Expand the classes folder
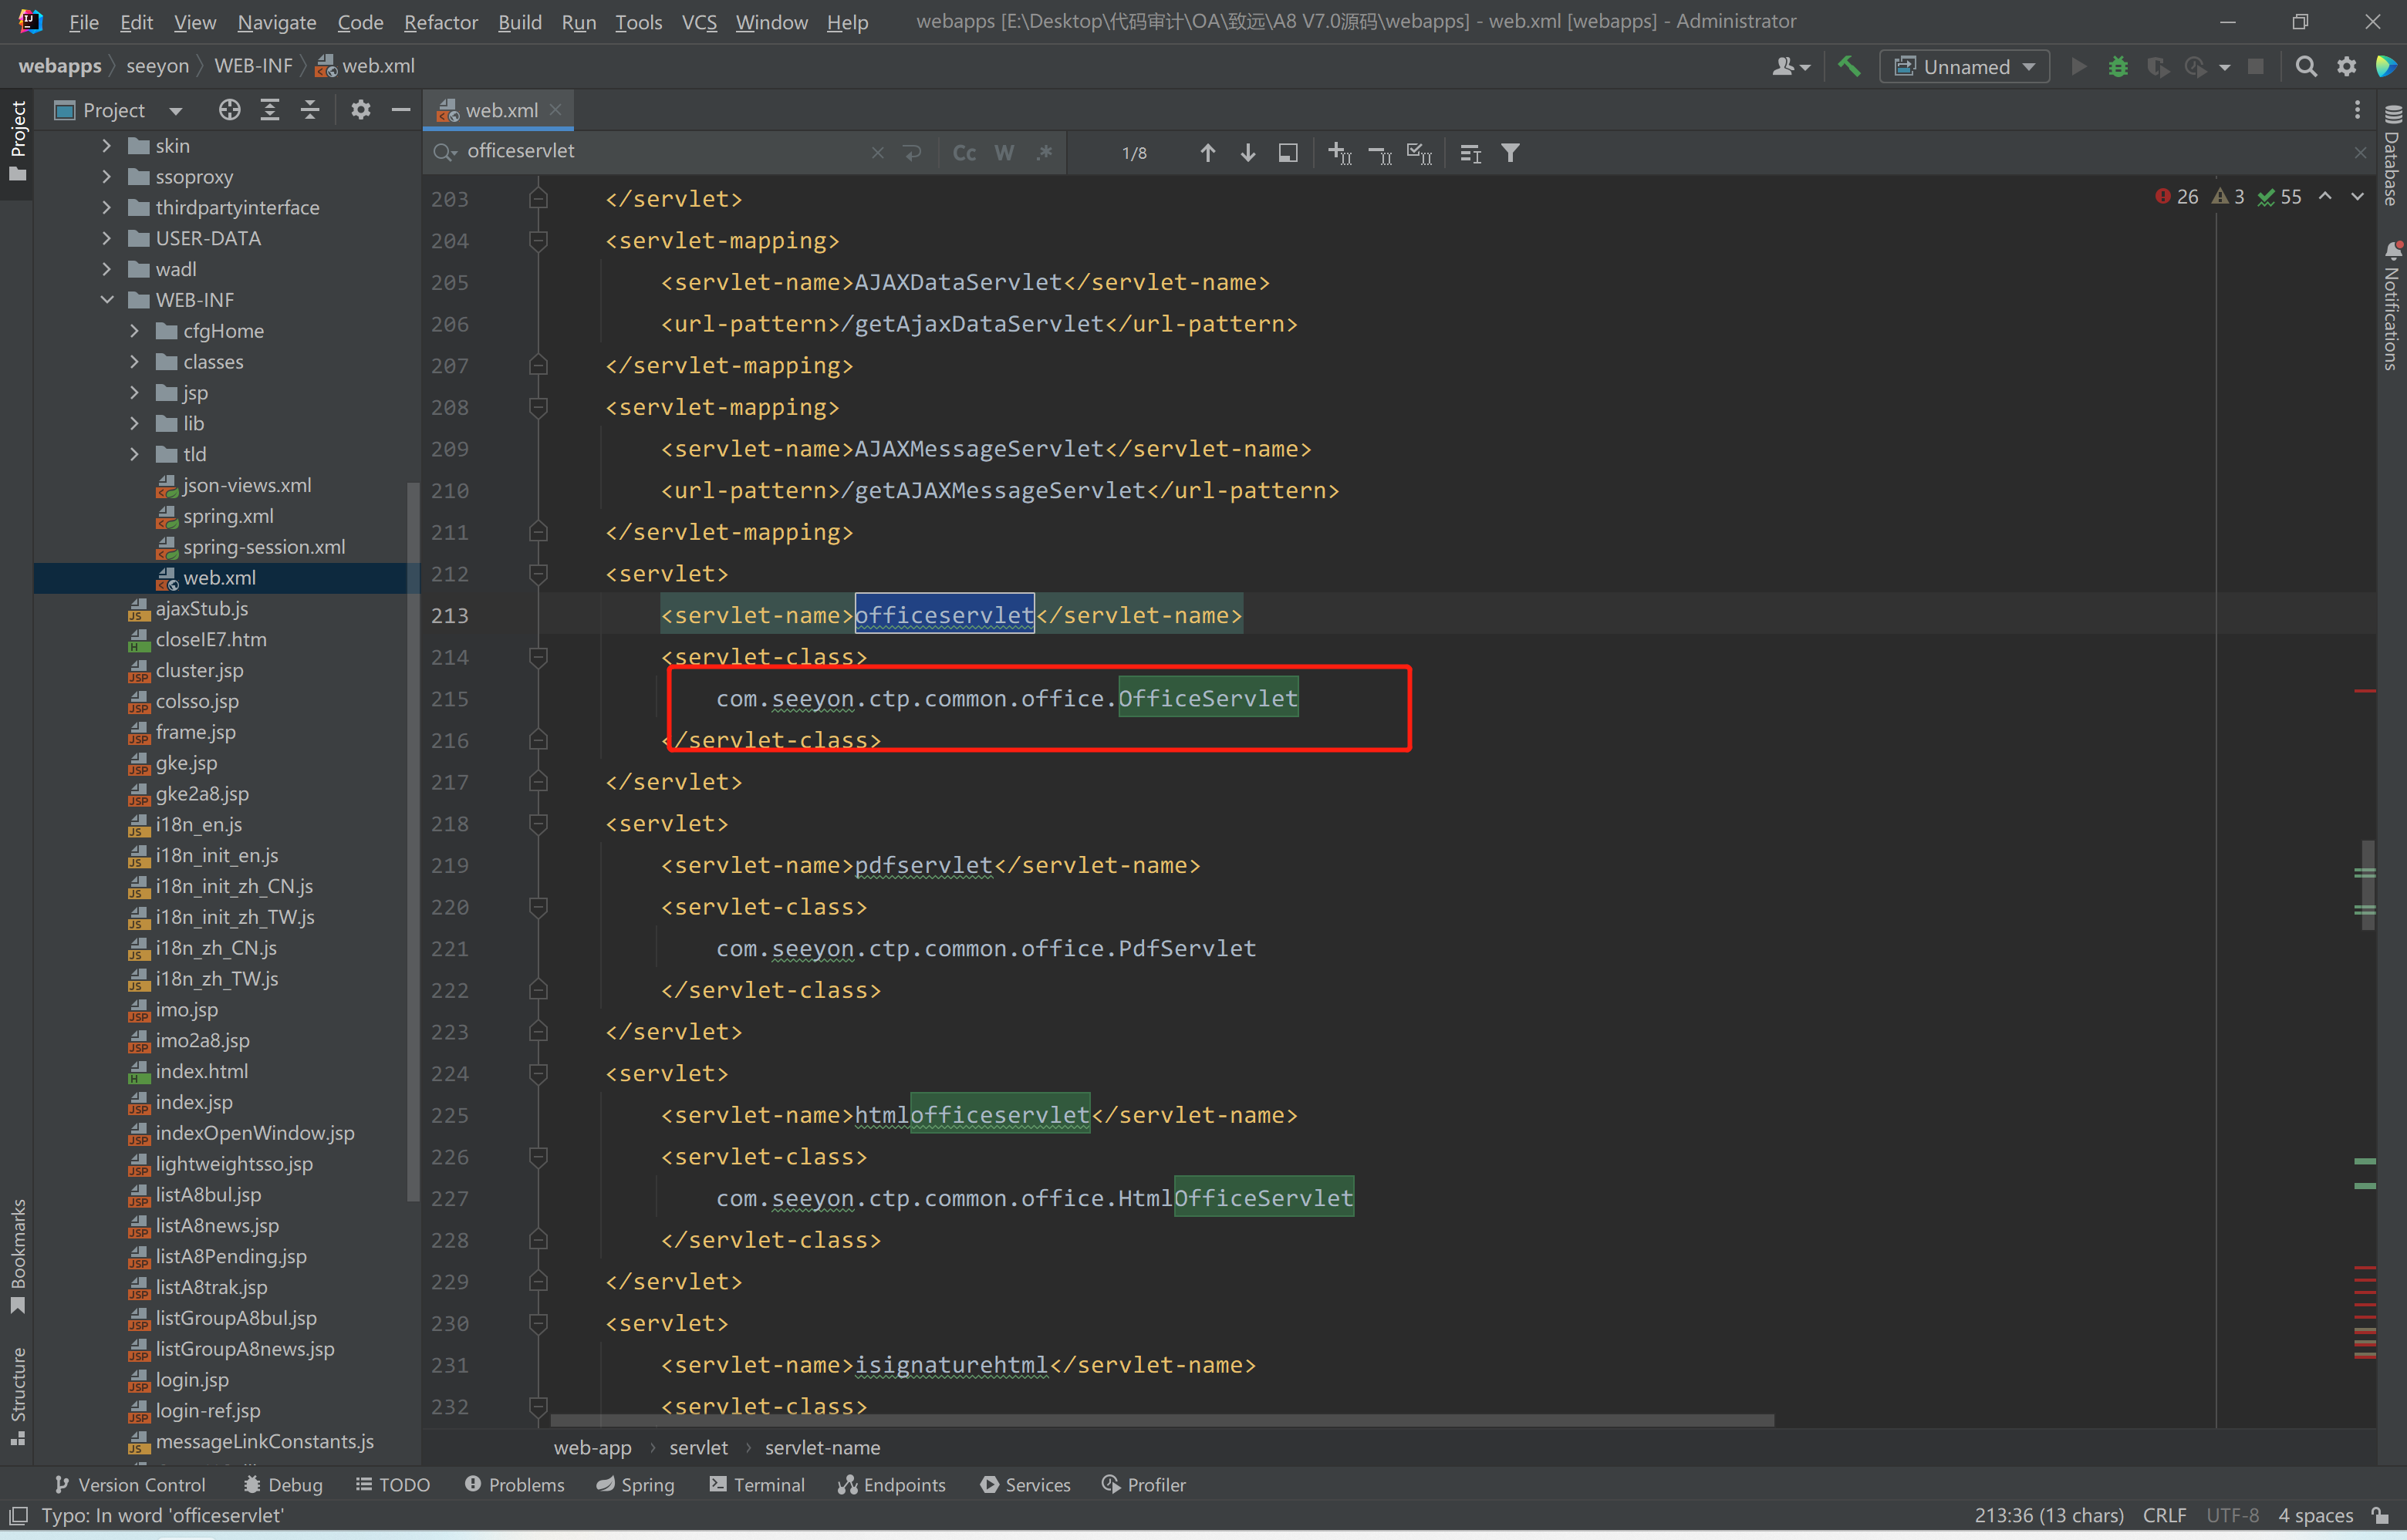 pos(135,362)
